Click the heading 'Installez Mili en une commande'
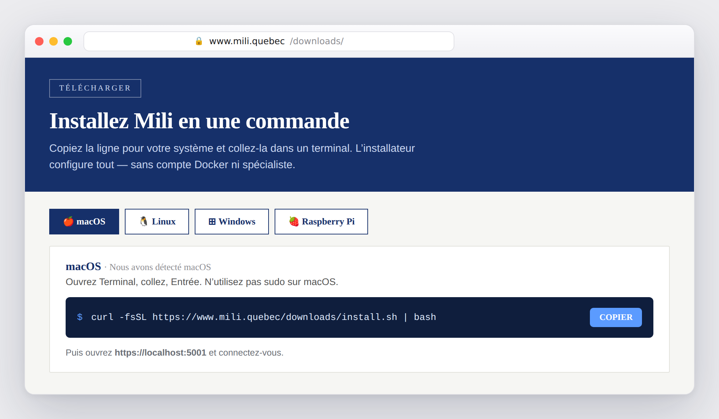This screenshot has width=719, height=419. click(199, 121)
